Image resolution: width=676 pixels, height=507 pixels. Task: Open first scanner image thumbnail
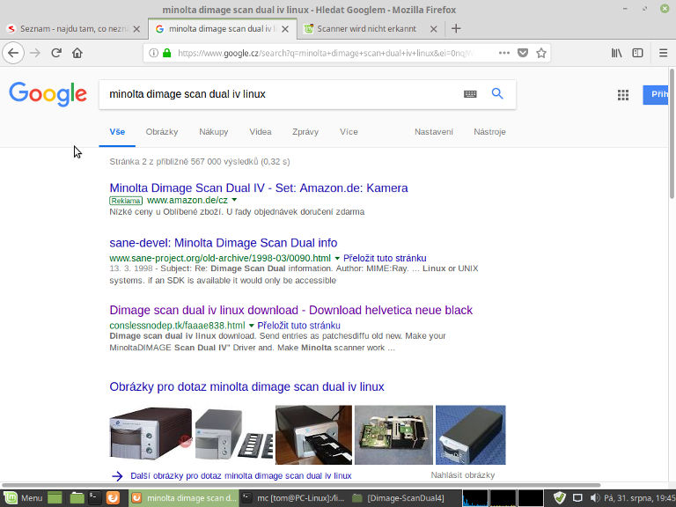point(151,434)
